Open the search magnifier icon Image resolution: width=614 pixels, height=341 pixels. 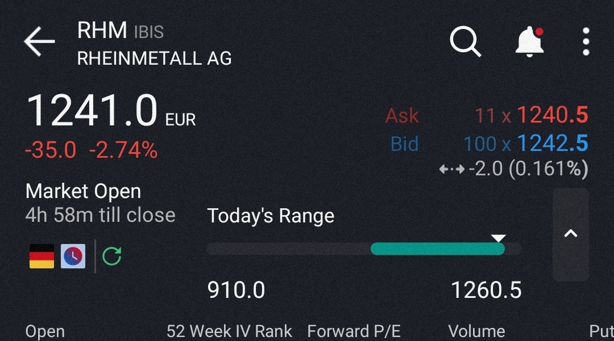click(x=465, y=41)
